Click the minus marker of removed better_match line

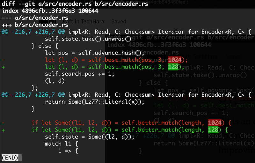(x=3, y=123)
